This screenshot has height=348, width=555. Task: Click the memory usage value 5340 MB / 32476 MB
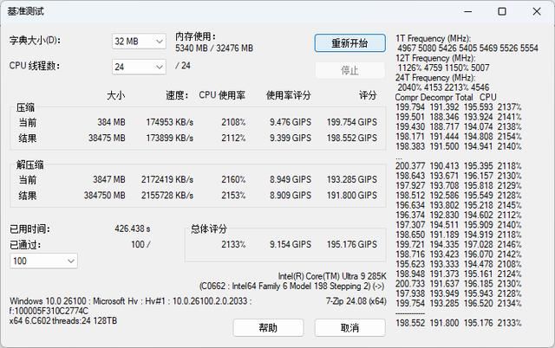click(216, 48)
